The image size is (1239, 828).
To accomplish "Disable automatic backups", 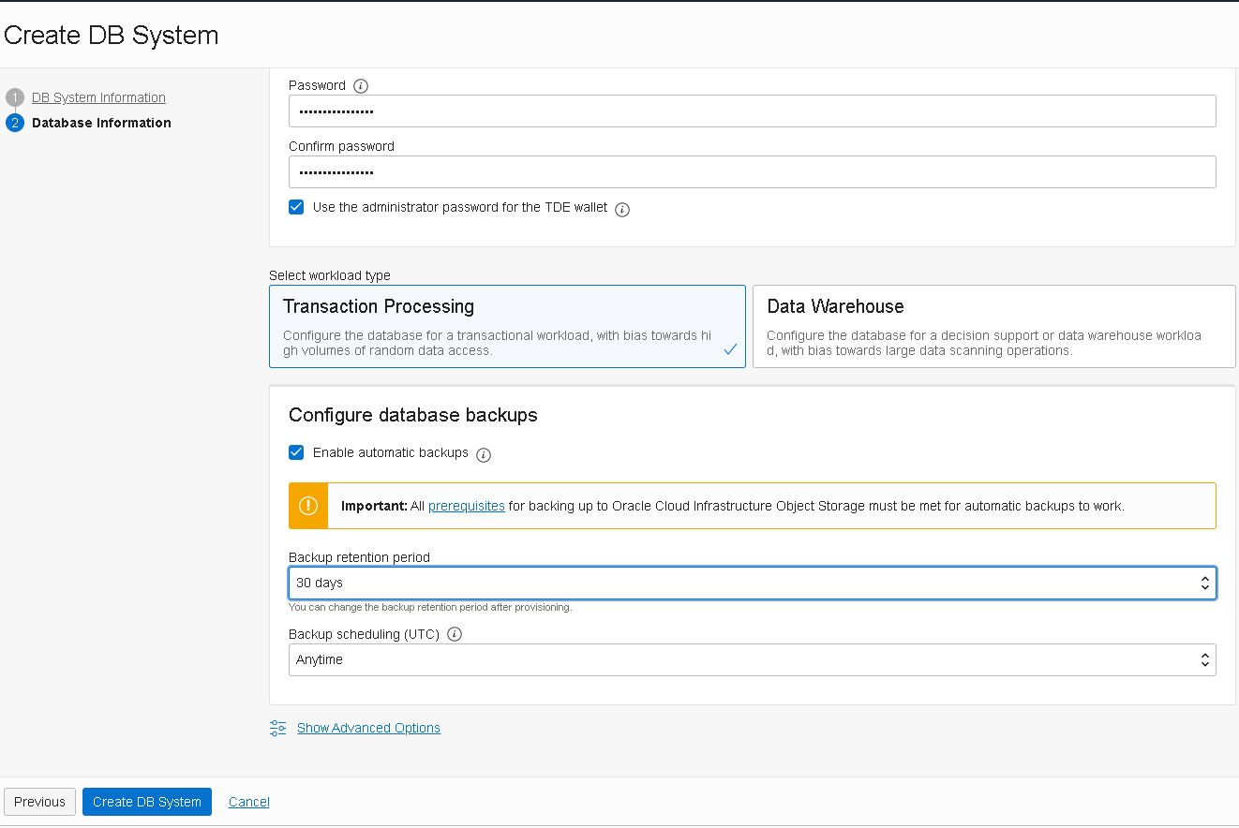I will coord(296,452).
